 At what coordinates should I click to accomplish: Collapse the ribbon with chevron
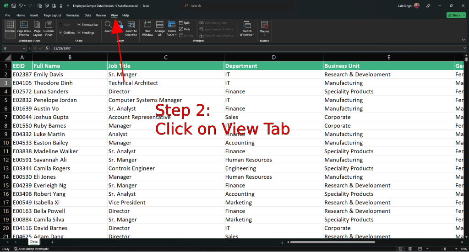(464, 40)
